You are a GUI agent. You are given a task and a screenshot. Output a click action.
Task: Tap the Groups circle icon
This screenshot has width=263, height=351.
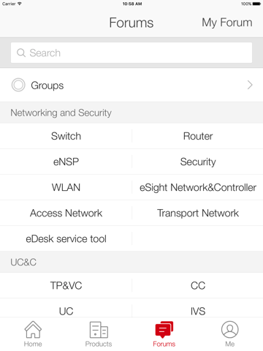point(18,85)
